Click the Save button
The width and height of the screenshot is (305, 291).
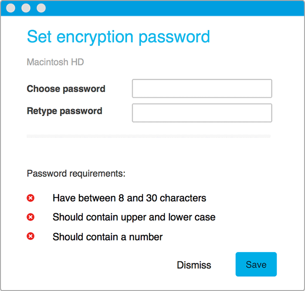256,264
